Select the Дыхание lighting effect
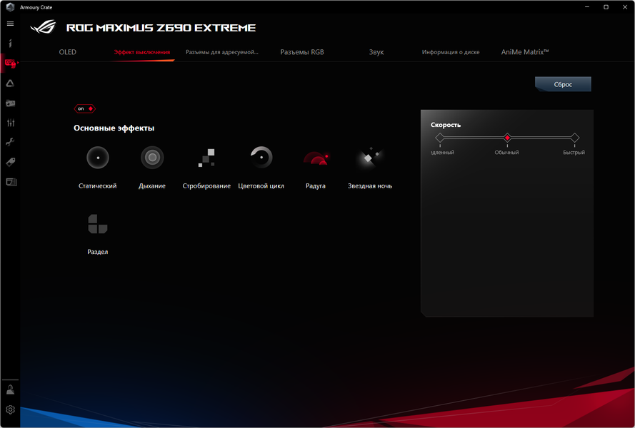 [152, 168]
